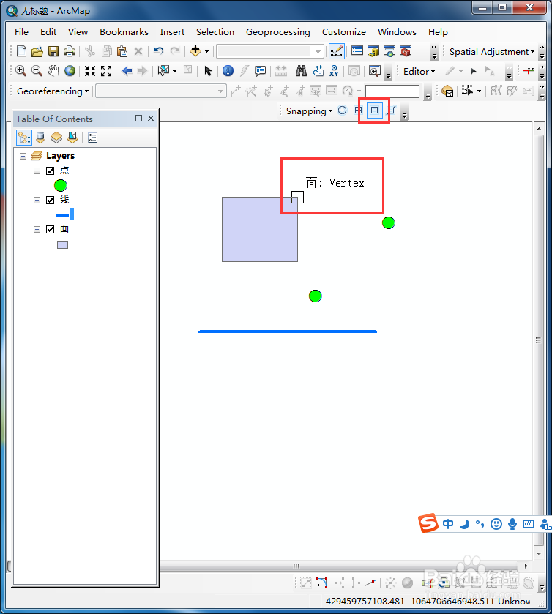Open the map scale combo box
Viewport: 552px width, 614px height.
(270, 51)
